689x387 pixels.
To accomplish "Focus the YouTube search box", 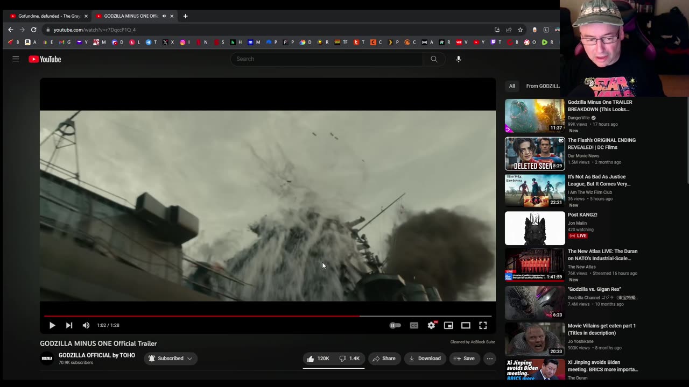I will [327, 59].
